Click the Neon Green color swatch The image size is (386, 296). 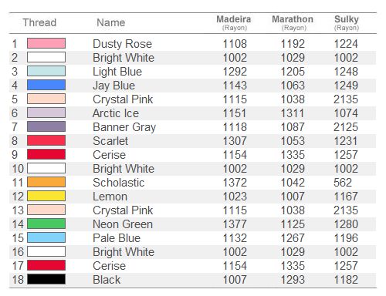(46, 224)
